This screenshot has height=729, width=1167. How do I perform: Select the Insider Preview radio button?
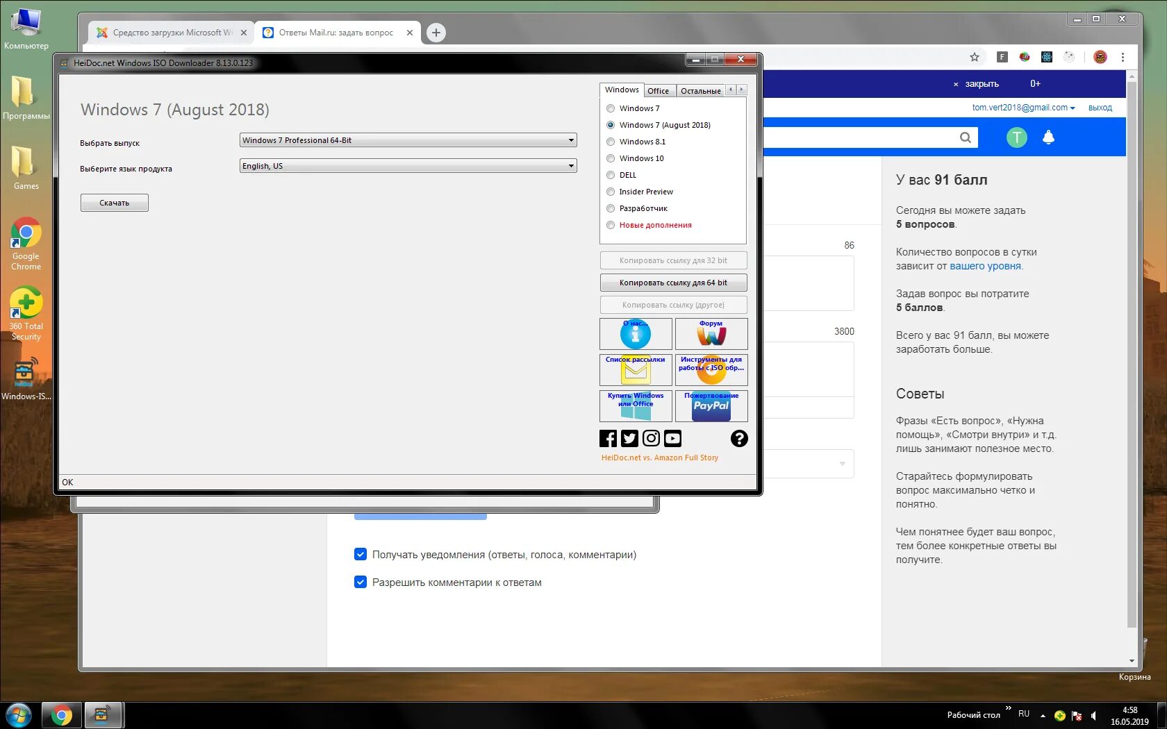tap(611, 192)
